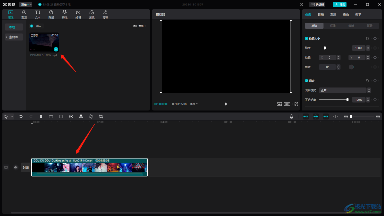Image resolution: width=384 pixels, height=216 pixels.
Task: Add keyframe for 不透明度 opacity
Action: point(375,100)
